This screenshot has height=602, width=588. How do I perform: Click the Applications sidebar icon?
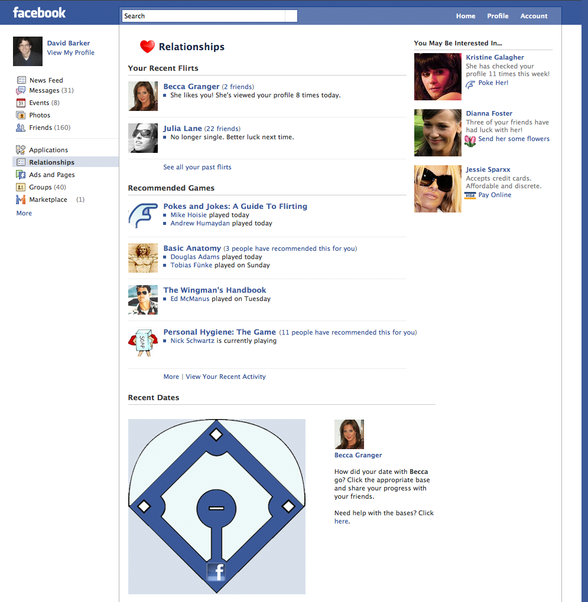pos(21,150)
